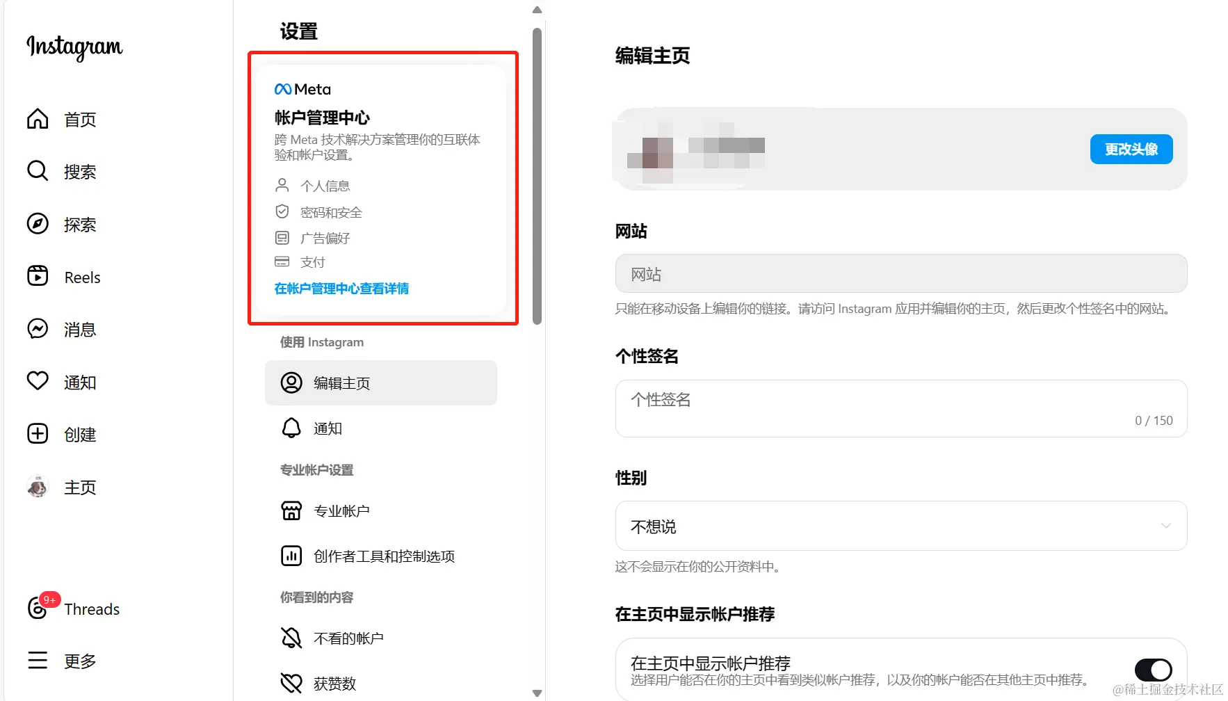Viewport: 1228px width, 701px height.
Task: Open the Home (首页) house icon
Action: tap(38, 119)
